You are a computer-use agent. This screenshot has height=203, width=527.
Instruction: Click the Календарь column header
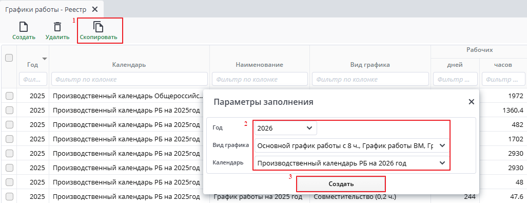coord(129,65)
